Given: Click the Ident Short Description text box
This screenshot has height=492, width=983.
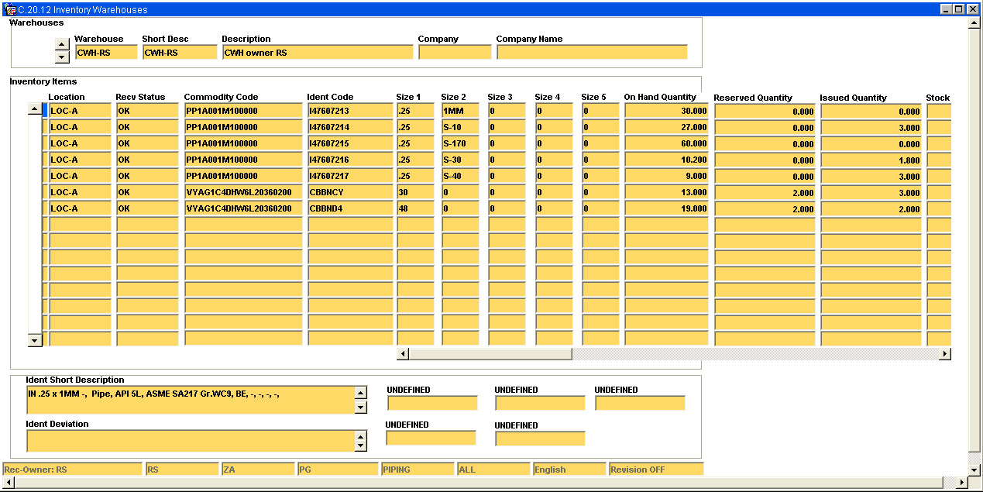Looking at the screenshot, I should 190,401.
